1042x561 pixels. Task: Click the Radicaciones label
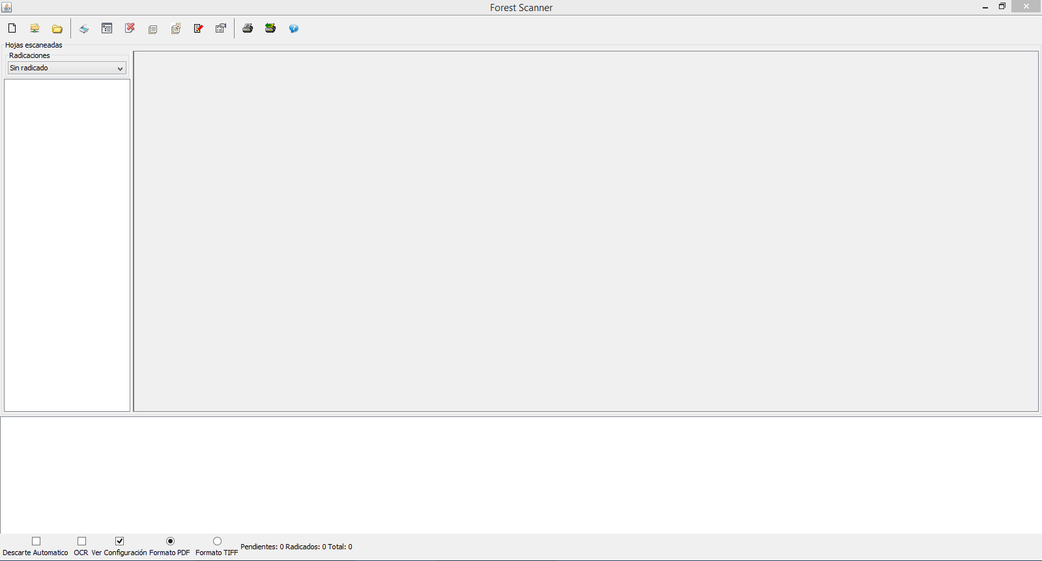[x=29, y=55]
